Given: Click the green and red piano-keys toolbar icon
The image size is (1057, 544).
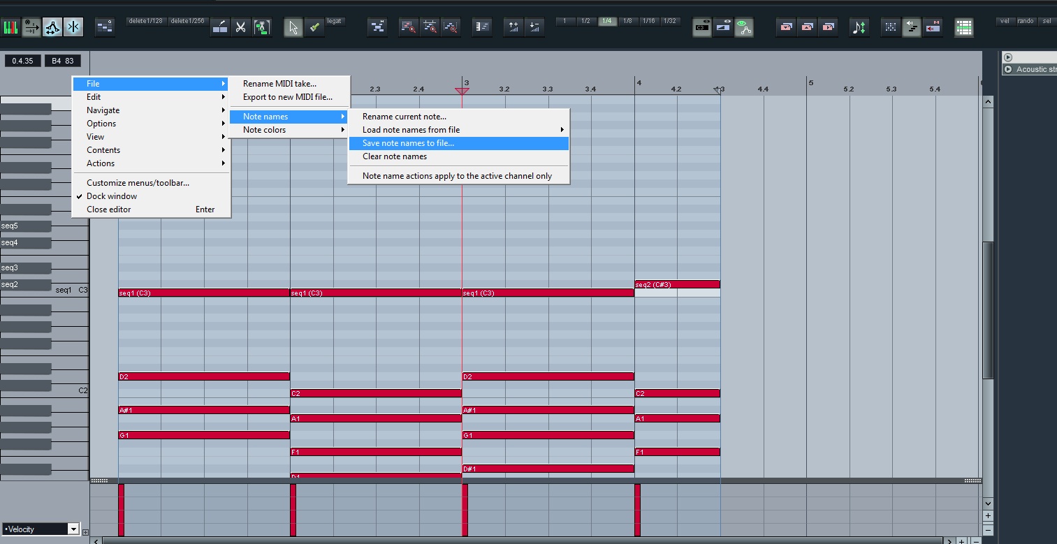Looking at the screenshot, I should click(x=11, y=27).
